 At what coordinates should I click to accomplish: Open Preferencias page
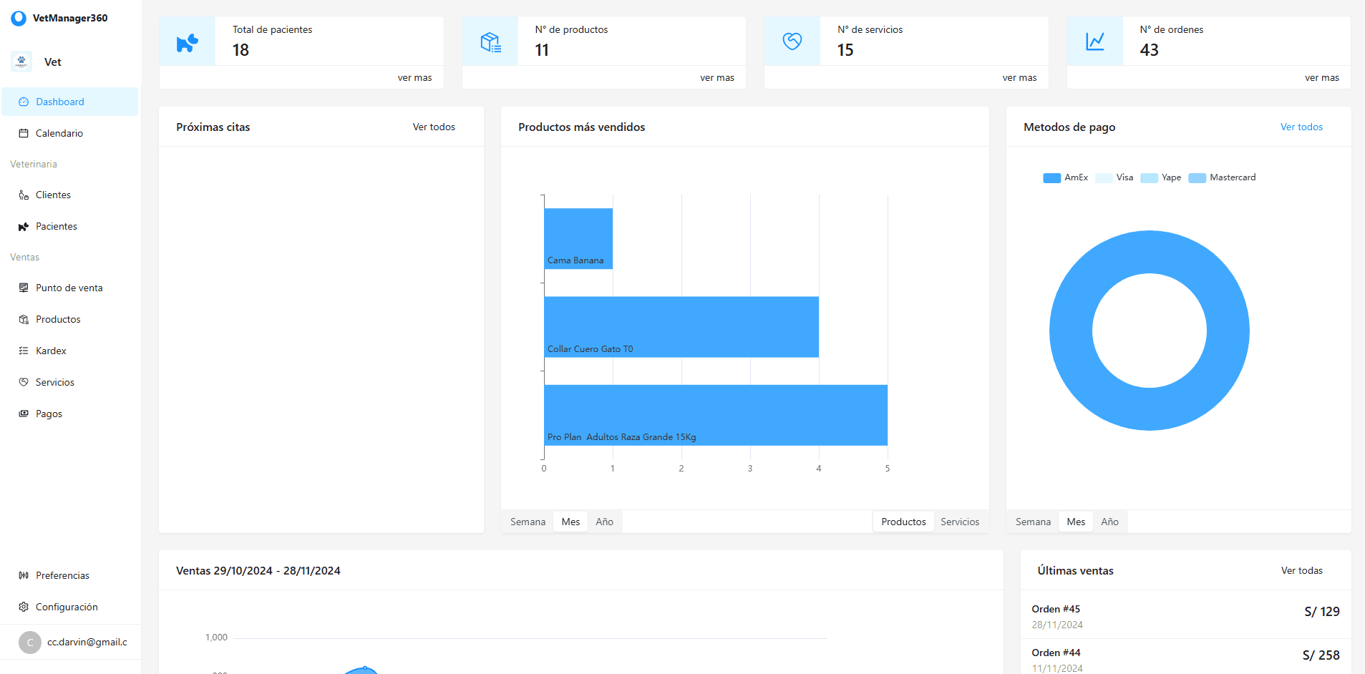pyautogui.click(x=70, y=575)
